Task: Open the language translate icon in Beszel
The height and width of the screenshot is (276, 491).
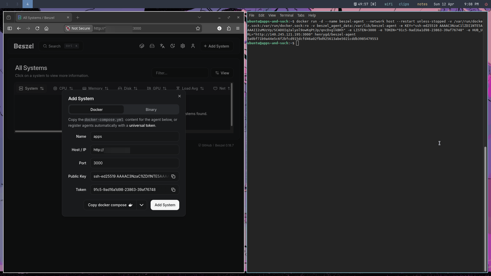Action: point(162,46)
